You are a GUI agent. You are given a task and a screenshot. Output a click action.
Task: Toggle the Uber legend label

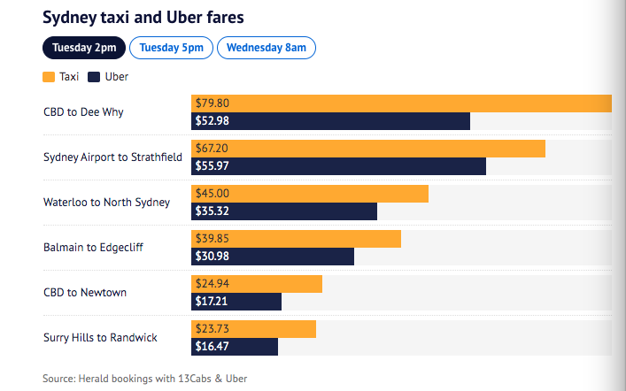click(x=116, y=77)
